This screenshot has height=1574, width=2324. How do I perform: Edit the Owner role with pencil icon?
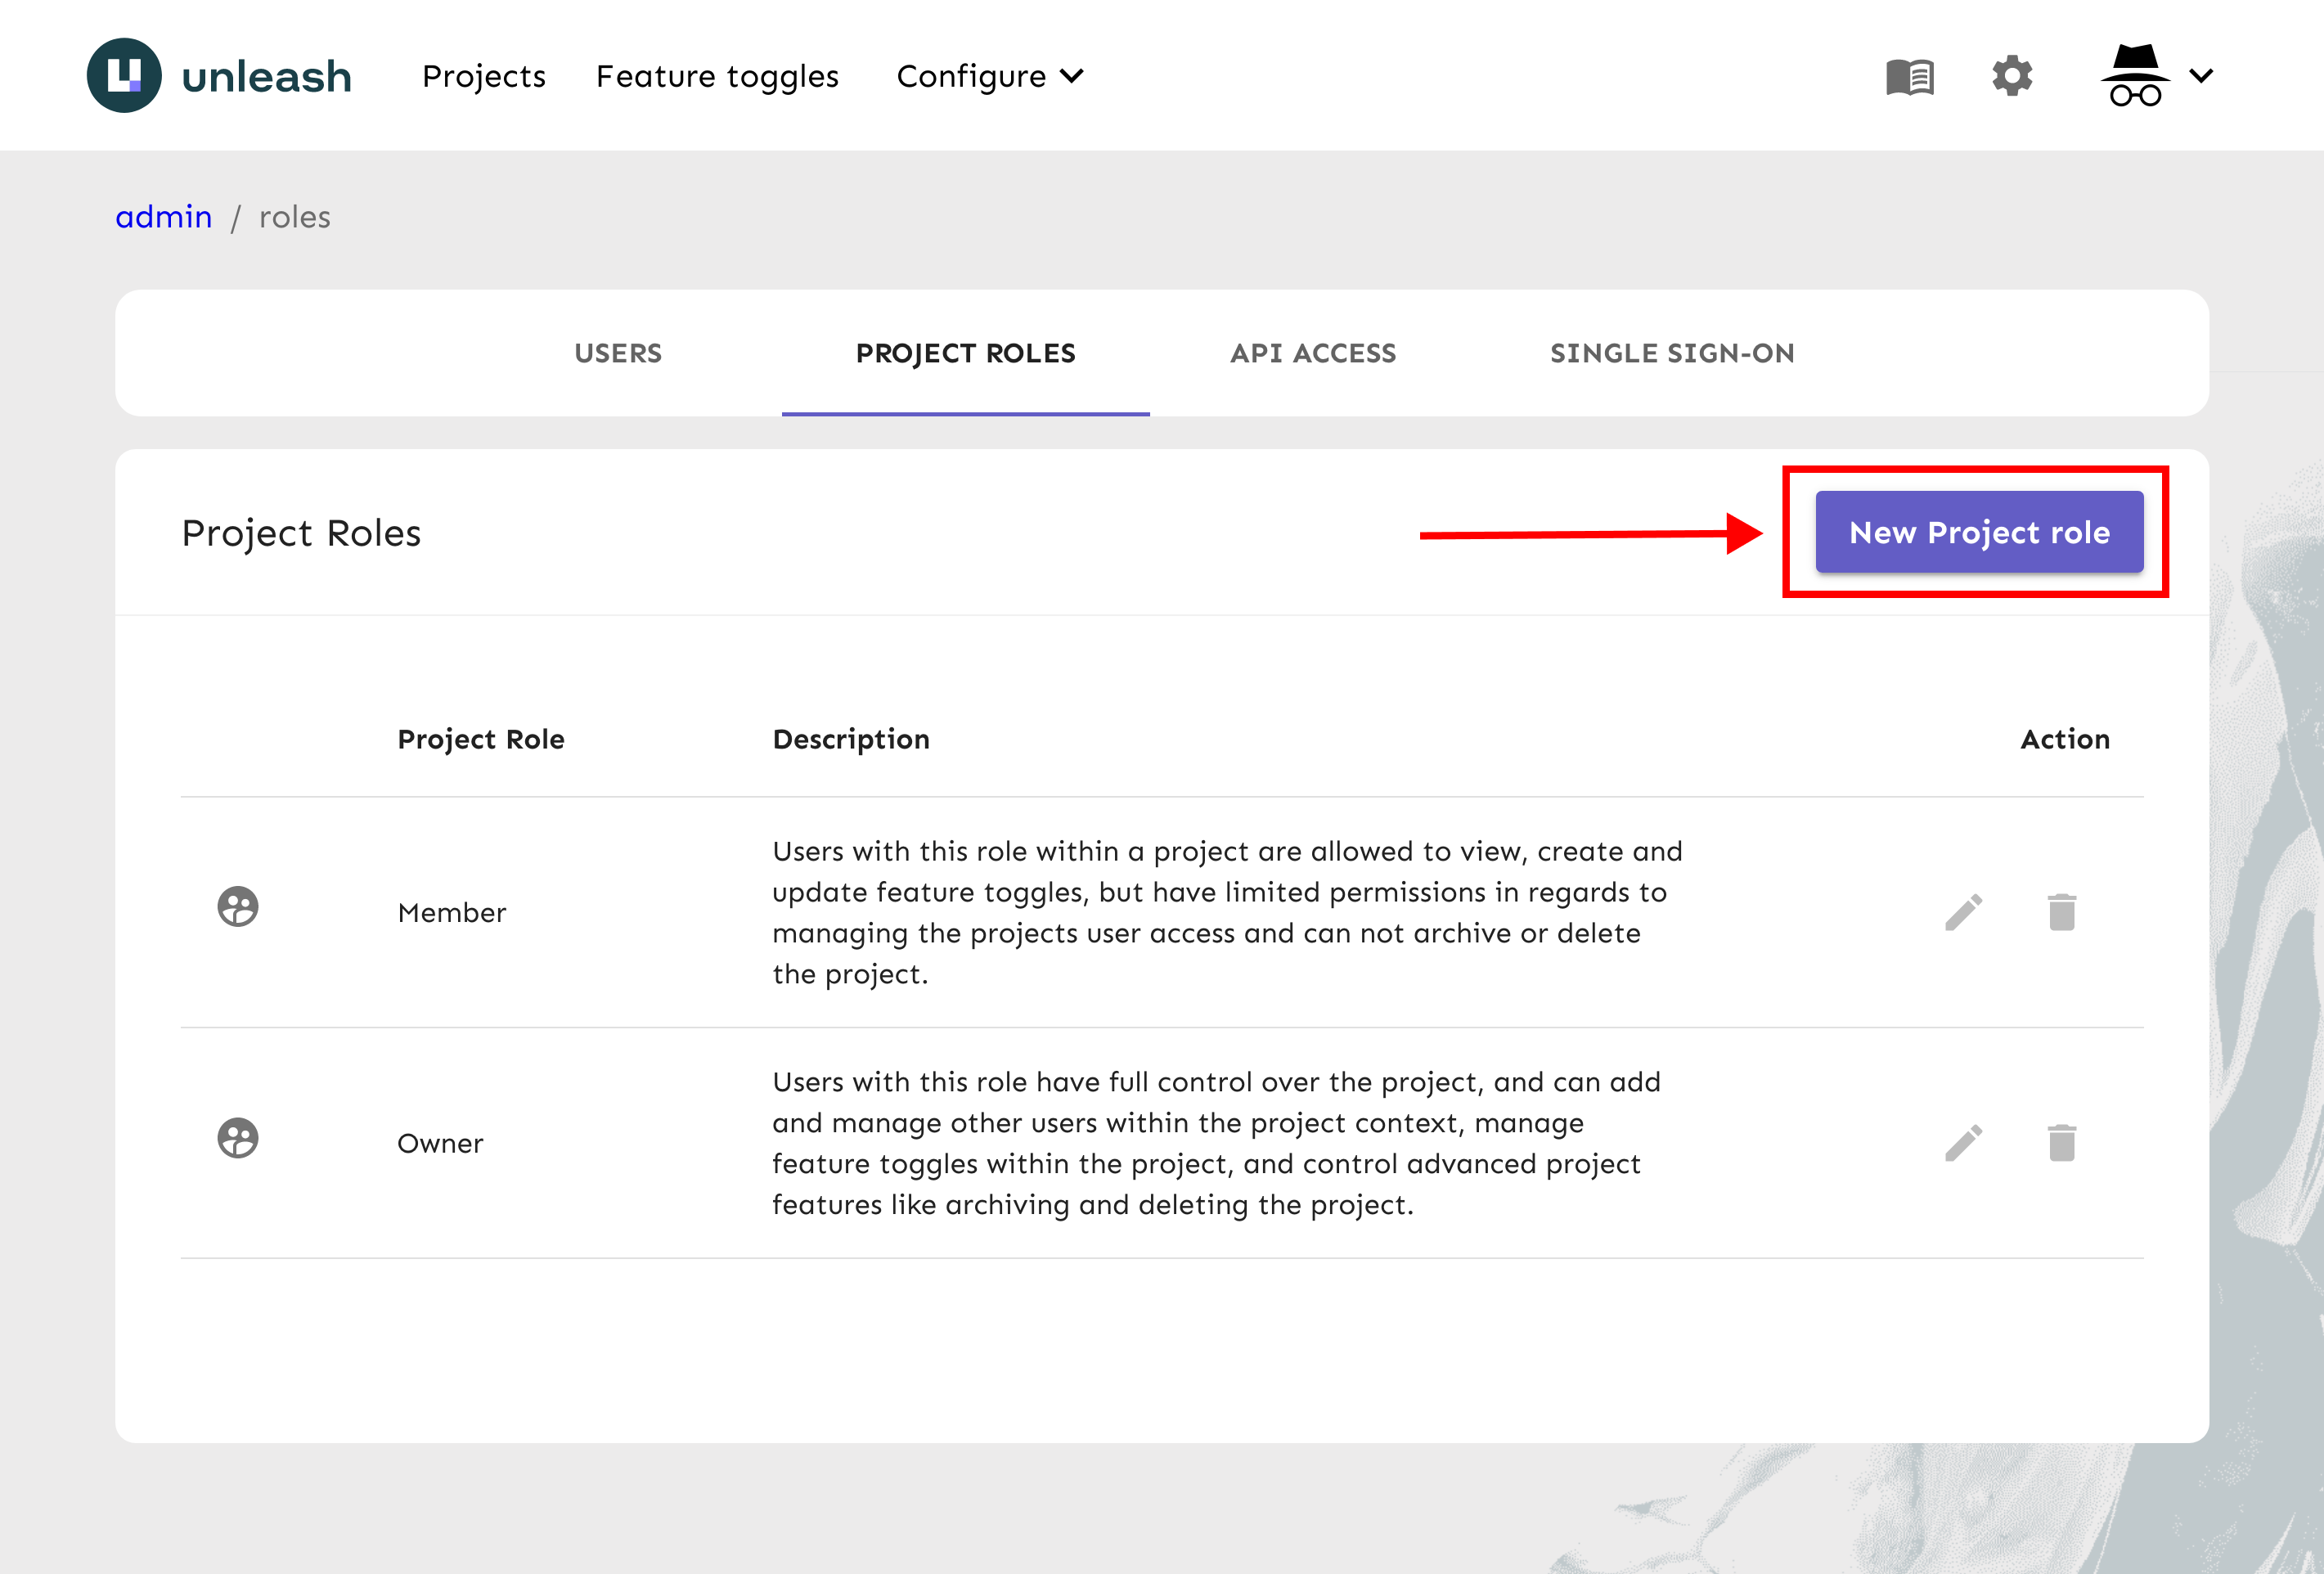(x=1963, y=1143)
